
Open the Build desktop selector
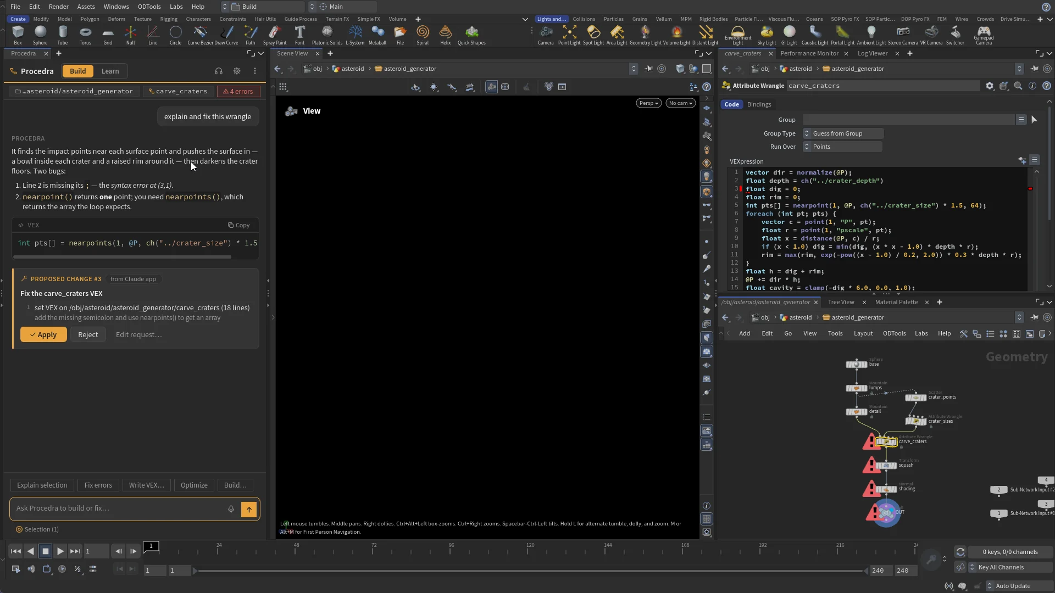(x=263, y=7)
